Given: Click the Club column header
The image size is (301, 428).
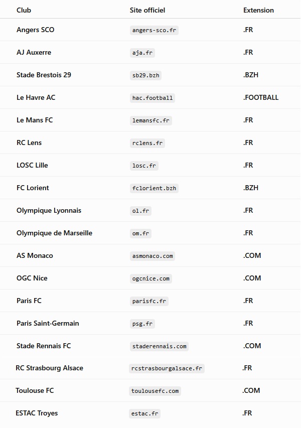Looking at the screenshot, I should coord(24,10).
